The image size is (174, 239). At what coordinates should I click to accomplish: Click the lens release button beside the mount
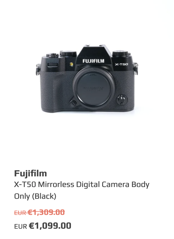click(x=73, y=104)
